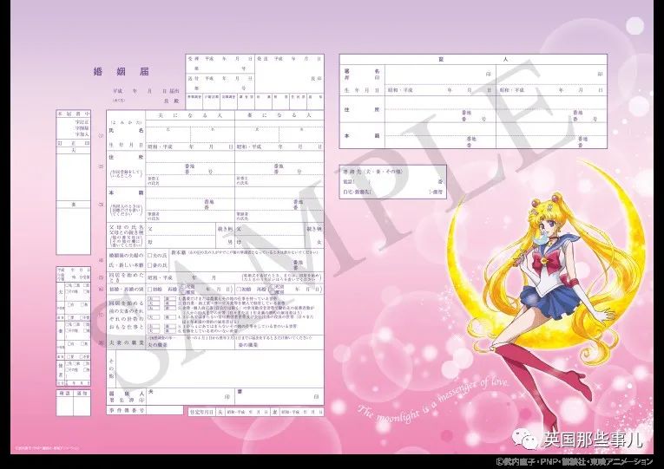The image size is (664, 469).
Task: Click the husband's father (父) name field
Action: 181,229
